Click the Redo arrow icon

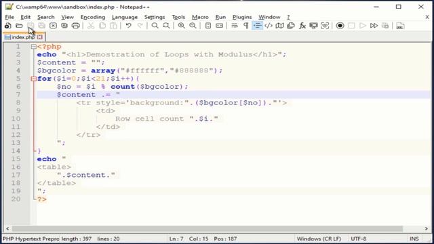coord(140,26)
